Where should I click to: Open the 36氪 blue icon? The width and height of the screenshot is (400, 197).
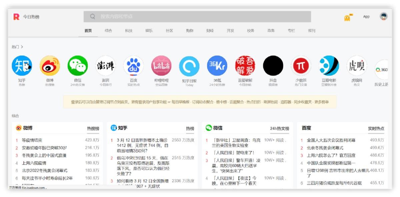[x=217, y=66]
